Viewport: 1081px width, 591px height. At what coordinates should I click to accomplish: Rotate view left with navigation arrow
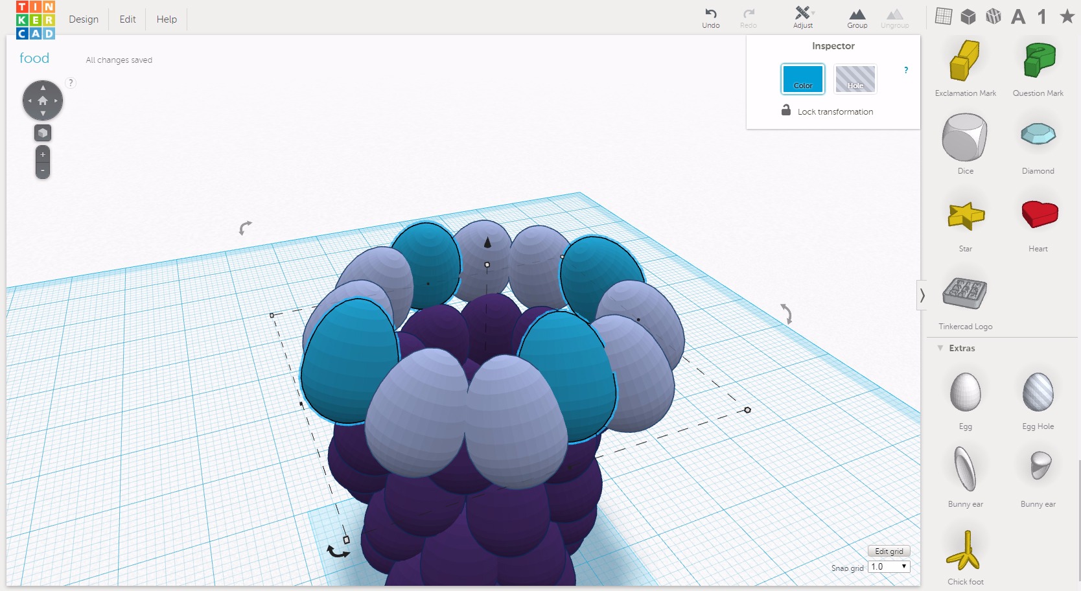point(29,100)
